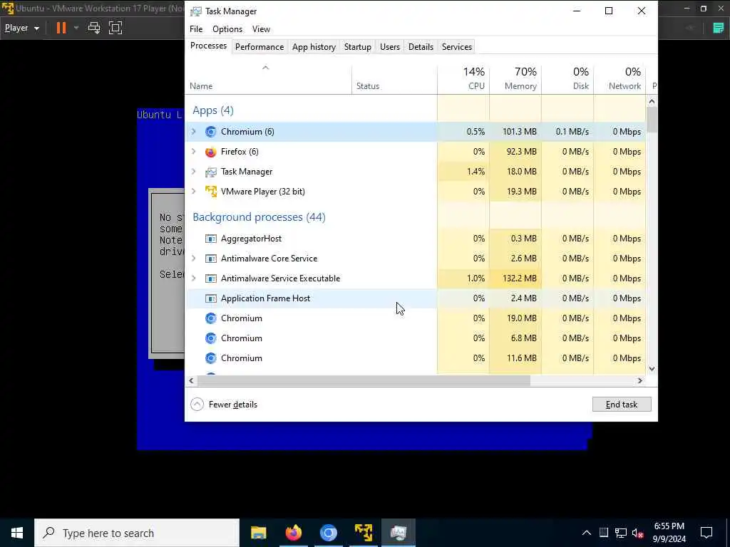
Task: Open Firefox from the taskbar
Action: (x=293, y=533)
